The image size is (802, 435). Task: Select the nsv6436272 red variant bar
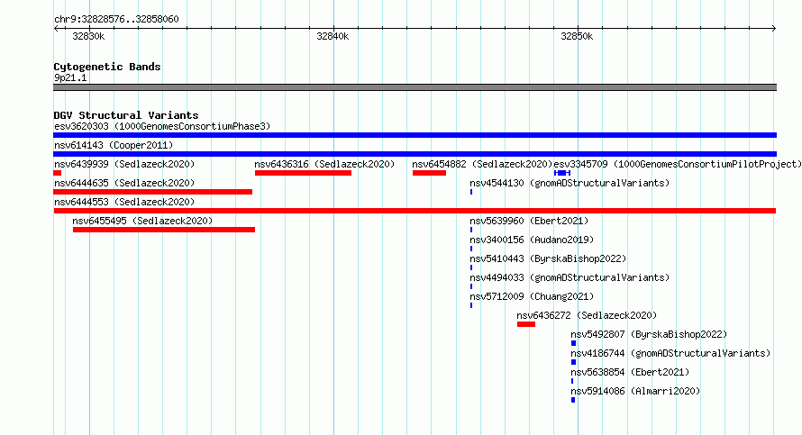click(525, 324)
